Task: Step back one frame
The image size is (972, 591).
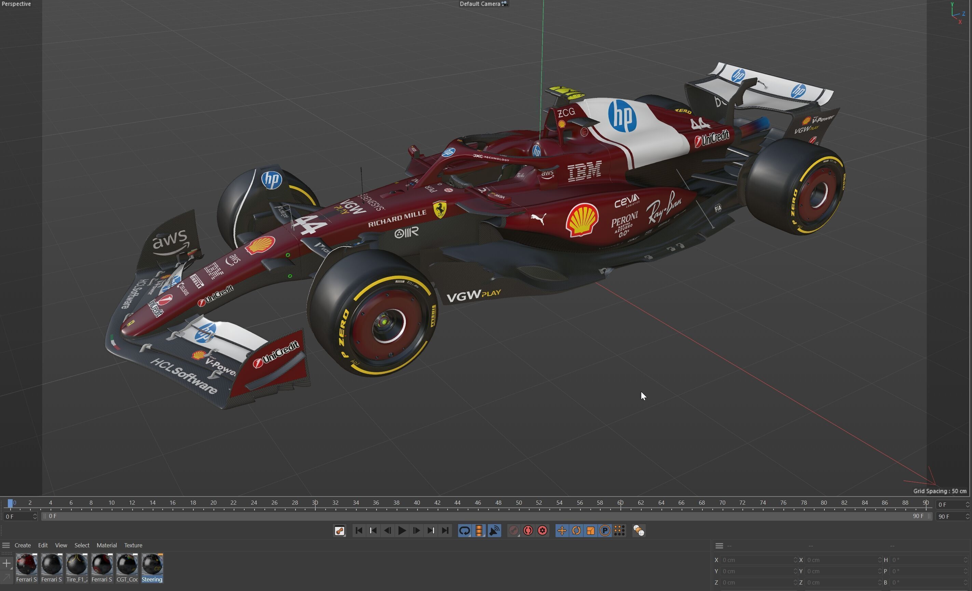Action: 387,531
